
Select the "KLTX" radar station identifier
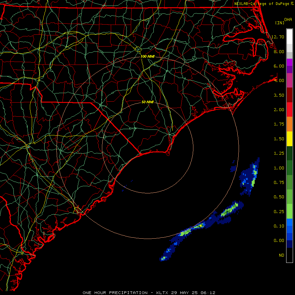[x=162, y=293]
